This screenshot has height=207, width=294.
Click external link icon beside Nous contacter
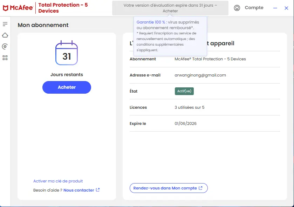click(x=98, y=190)
